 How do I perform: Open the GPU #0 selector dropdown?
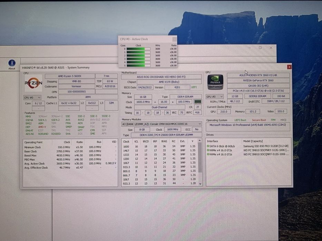point(214,96)
